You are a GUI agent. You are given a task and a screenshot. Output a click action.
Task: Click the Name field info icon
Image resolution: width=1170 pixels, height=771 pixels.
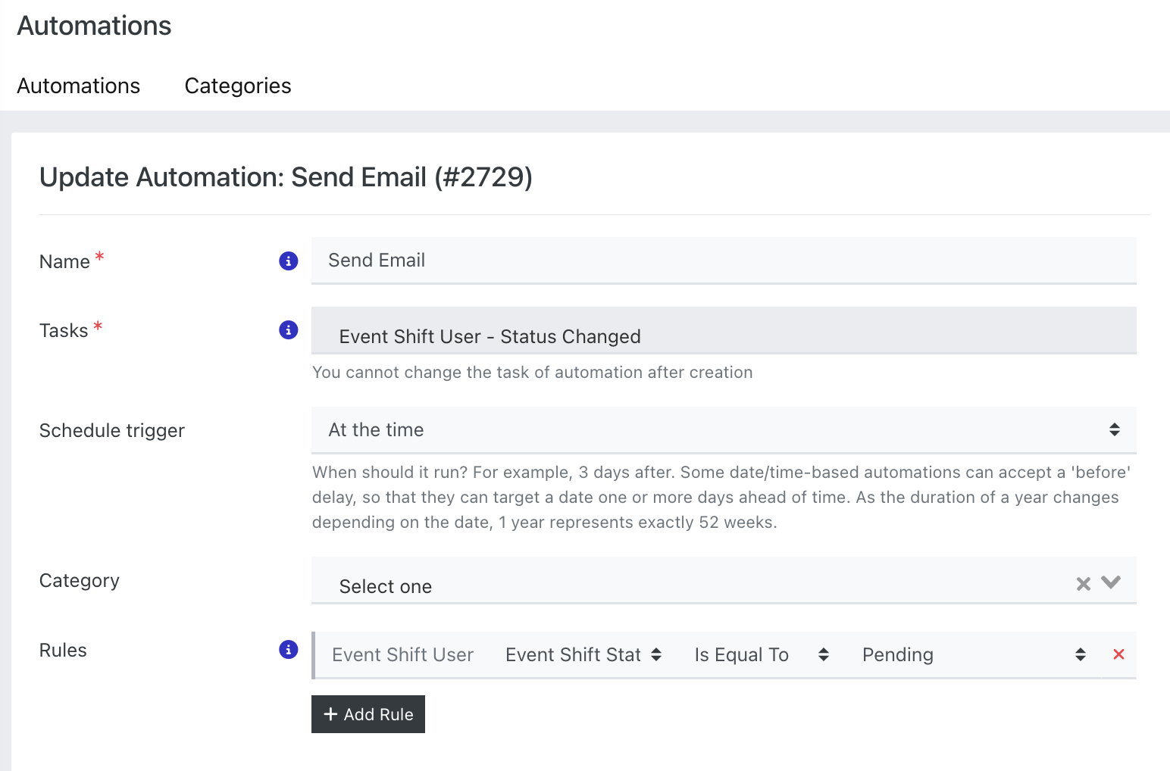[x=289, y=261]
